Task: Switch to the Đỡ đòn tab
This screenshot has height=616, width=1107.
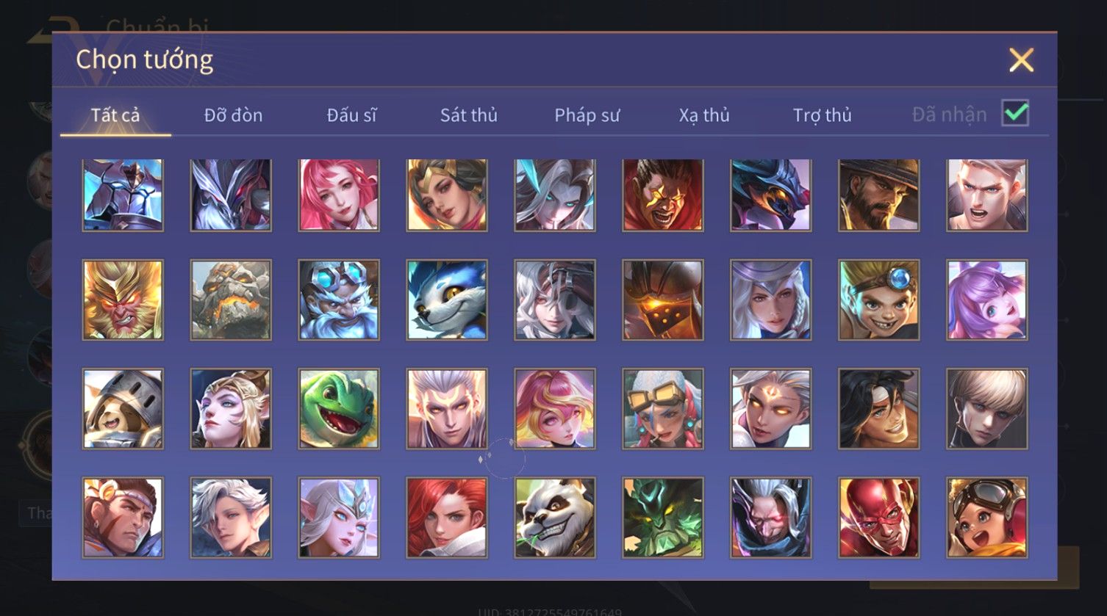Action: [233, 115]
